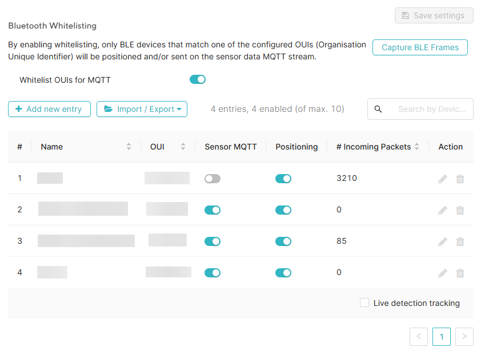Click the edit pencil icon for row 1

coord(443,179)
